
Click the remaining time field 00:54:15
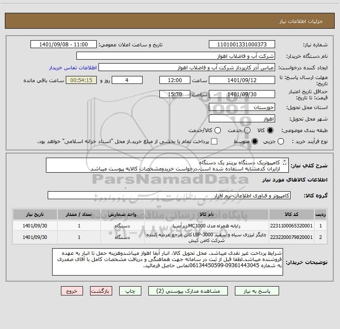tap(81, 80)
